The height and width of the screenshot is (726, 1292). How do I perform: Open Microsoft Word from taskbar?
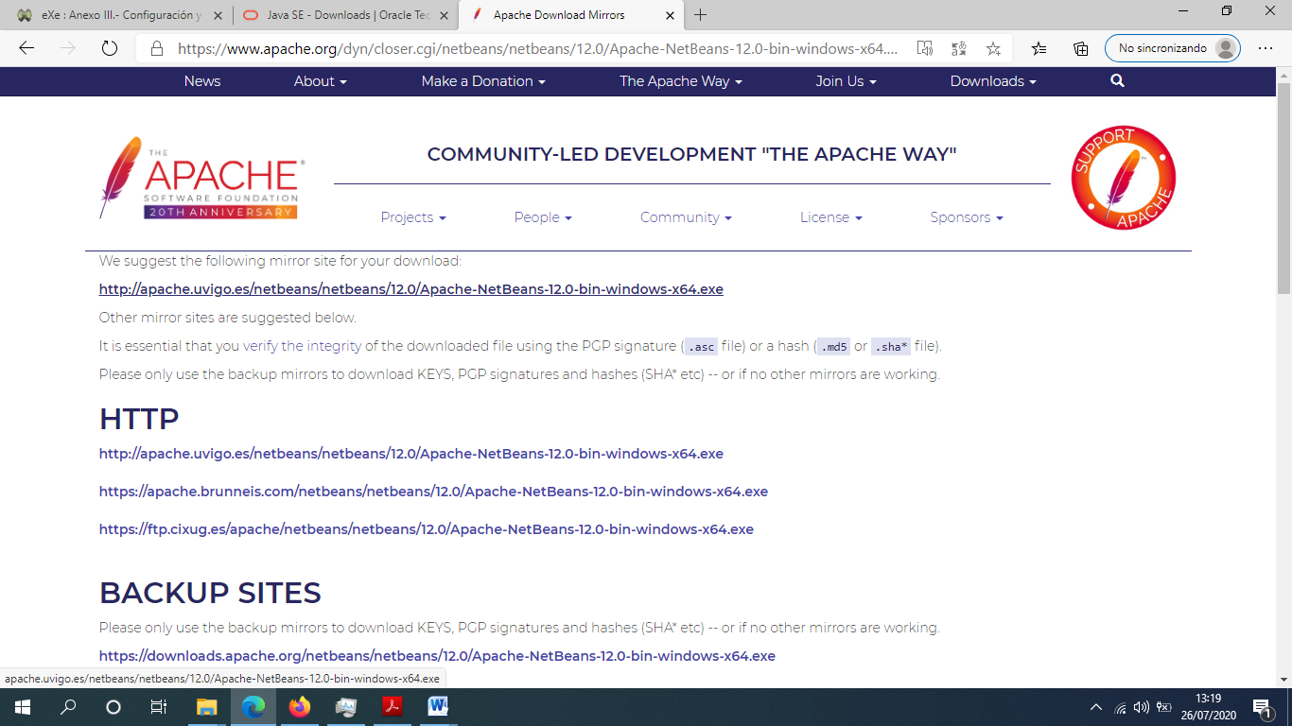[438, 707]
